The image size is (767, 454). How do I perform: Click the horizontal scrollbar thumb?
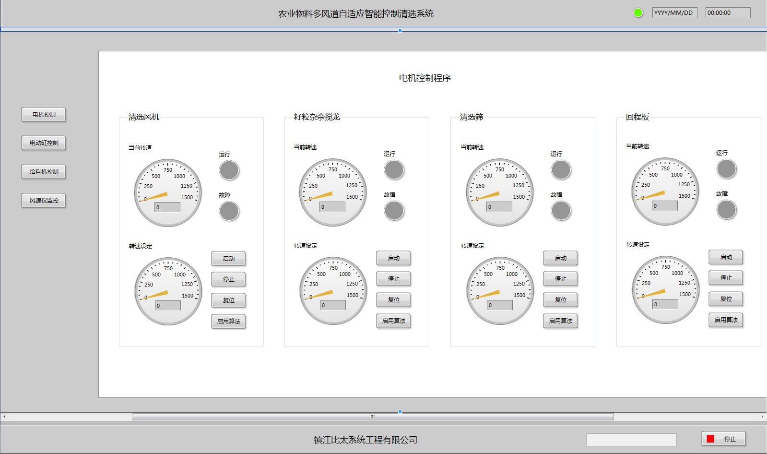[373, 417]
